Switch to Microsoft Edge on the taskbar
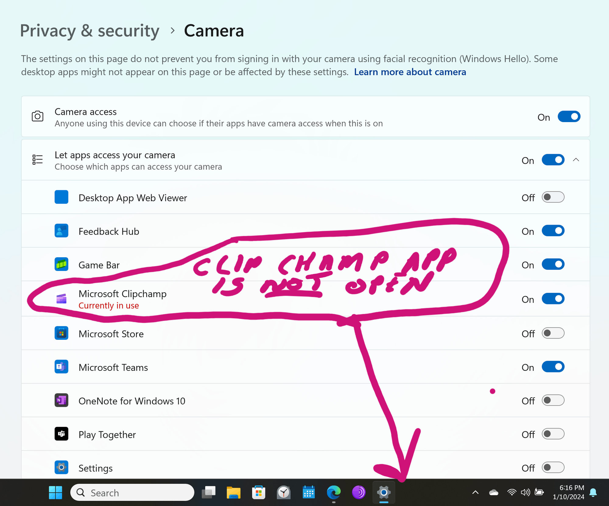Screen dimensions: 609x506 [x=334, y=493]
